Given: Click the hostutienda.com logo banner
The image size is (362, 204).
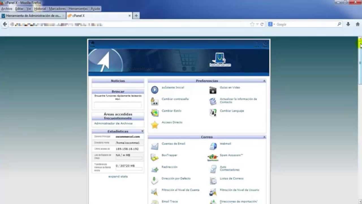Looking at the screenshot, I should click(x=220, y=60).
